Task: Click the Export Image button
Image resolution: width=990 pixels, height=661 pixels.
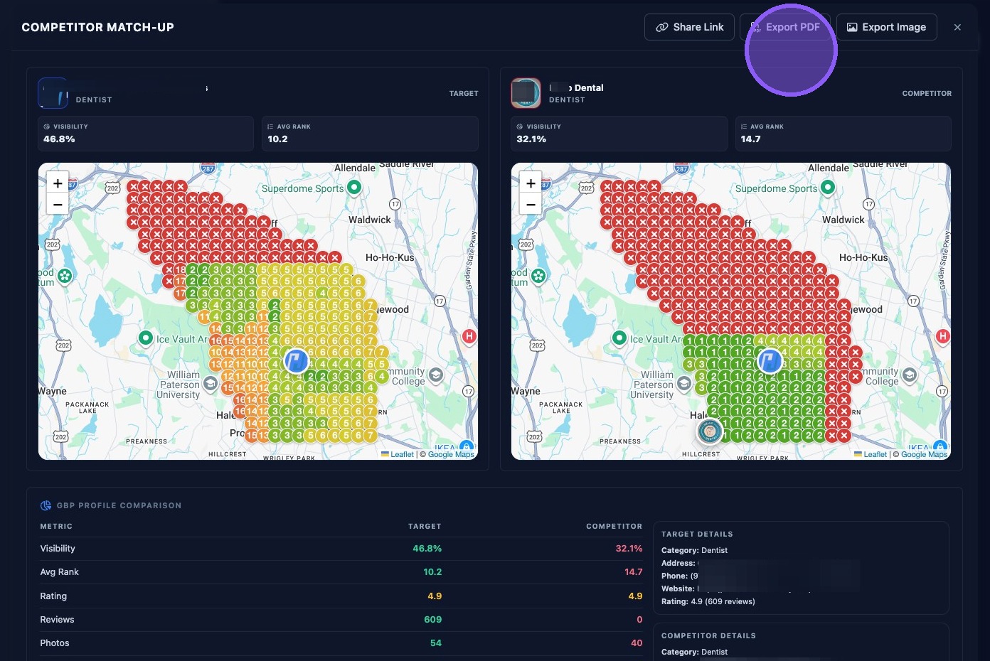Action: point(886,27)
